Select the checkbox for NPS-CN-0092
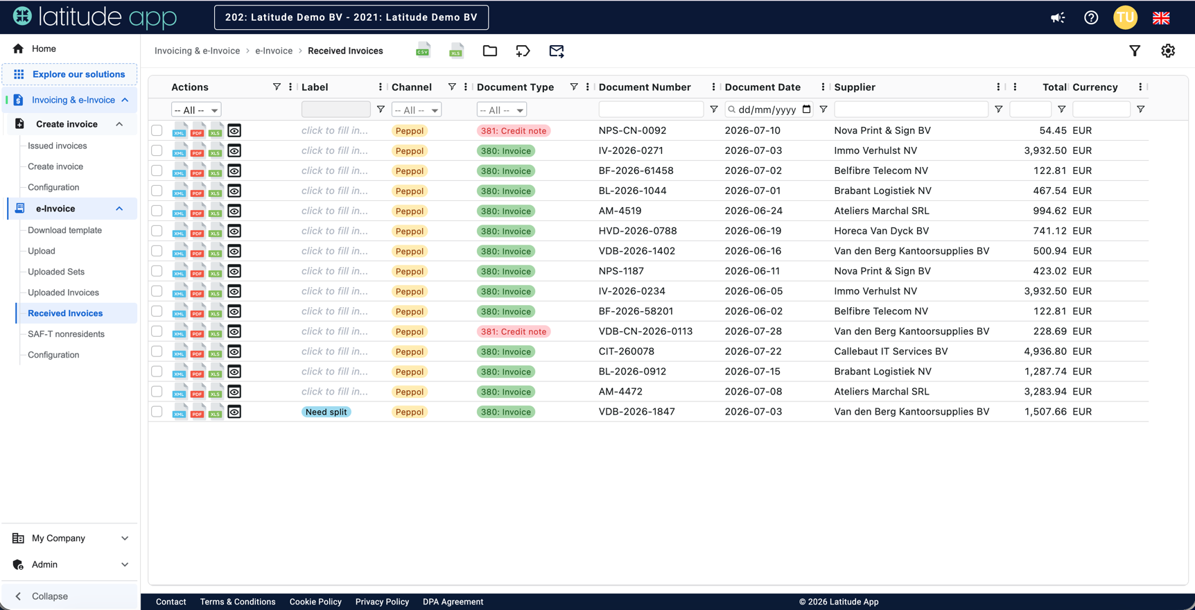Screen dimensions: 1195x610 157,130
